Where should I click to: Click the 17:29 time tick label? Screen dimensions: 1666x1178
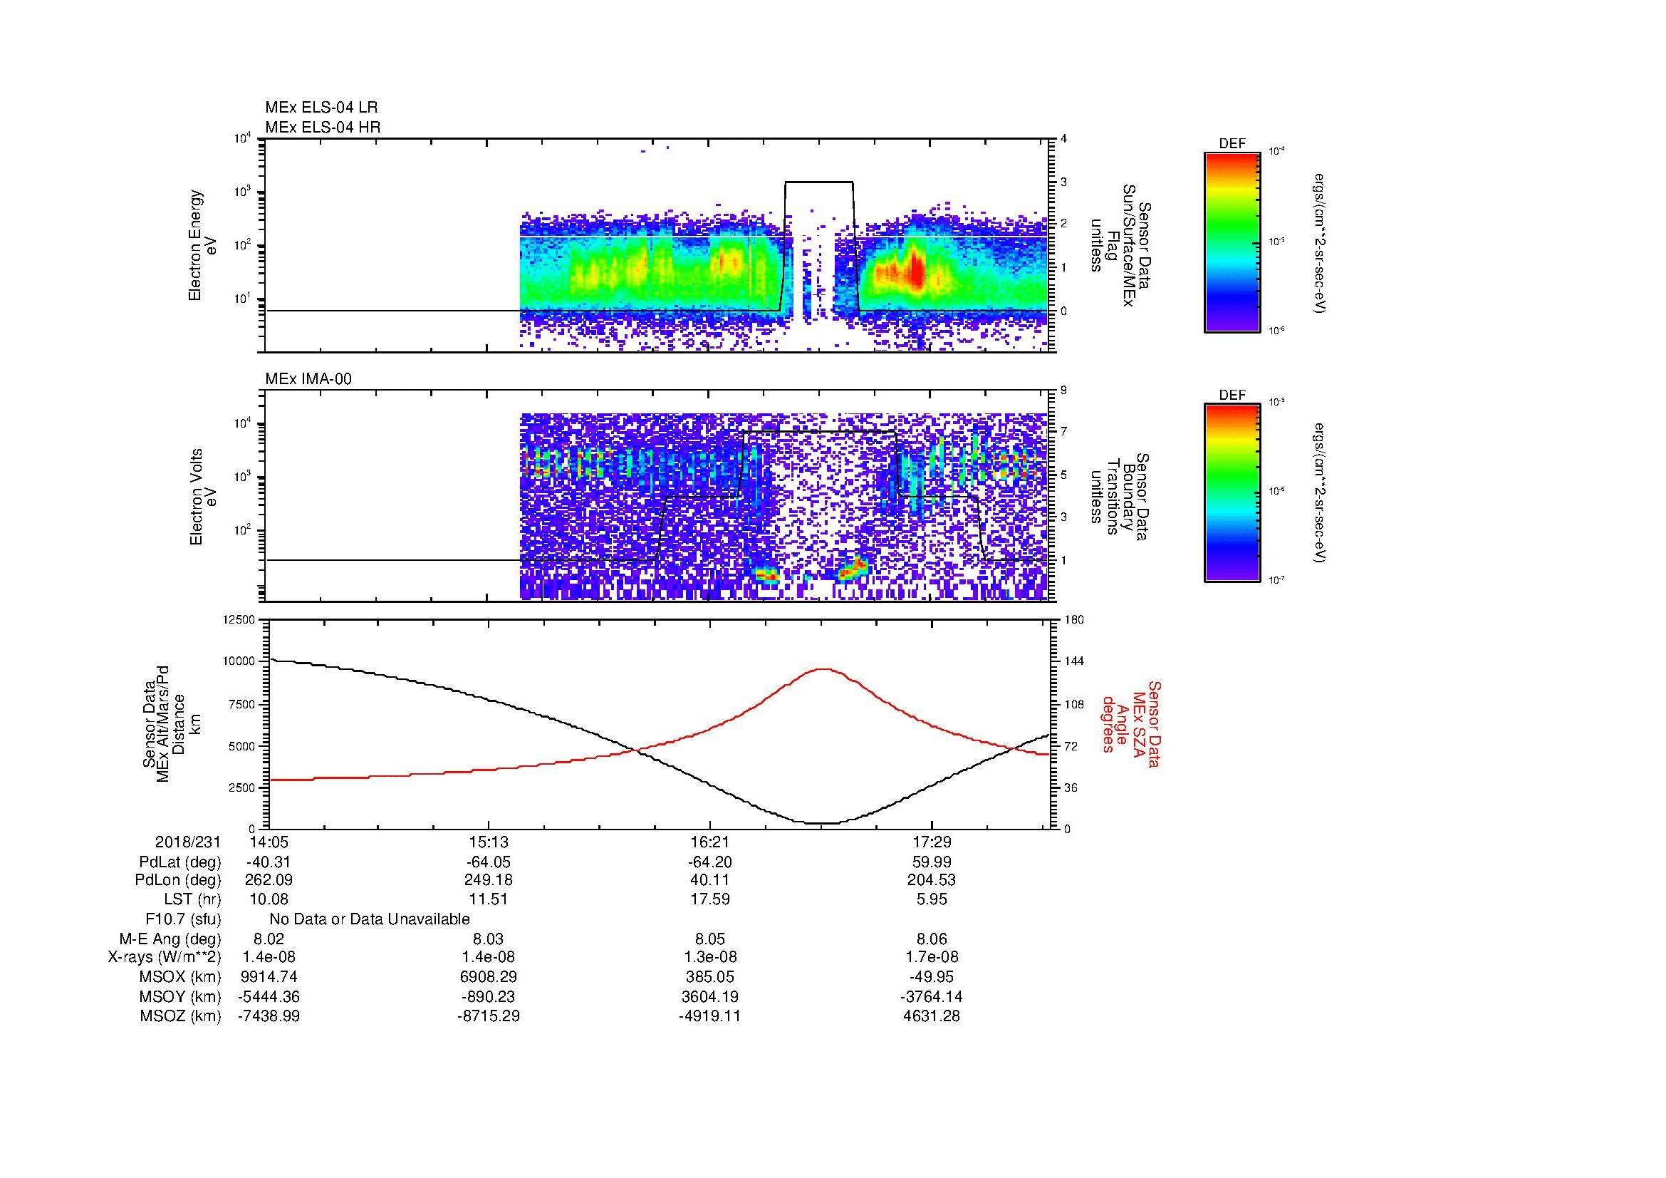(931, 842)
